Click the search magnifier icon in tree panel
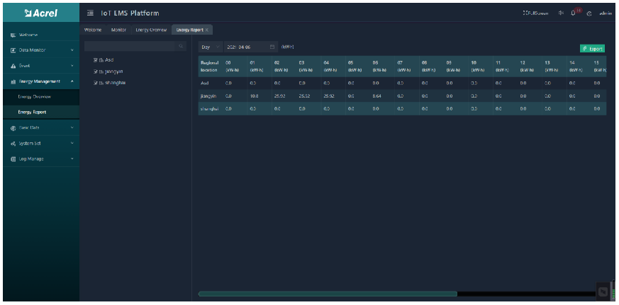Screen dimensions: 619x305 coord(181,46)
